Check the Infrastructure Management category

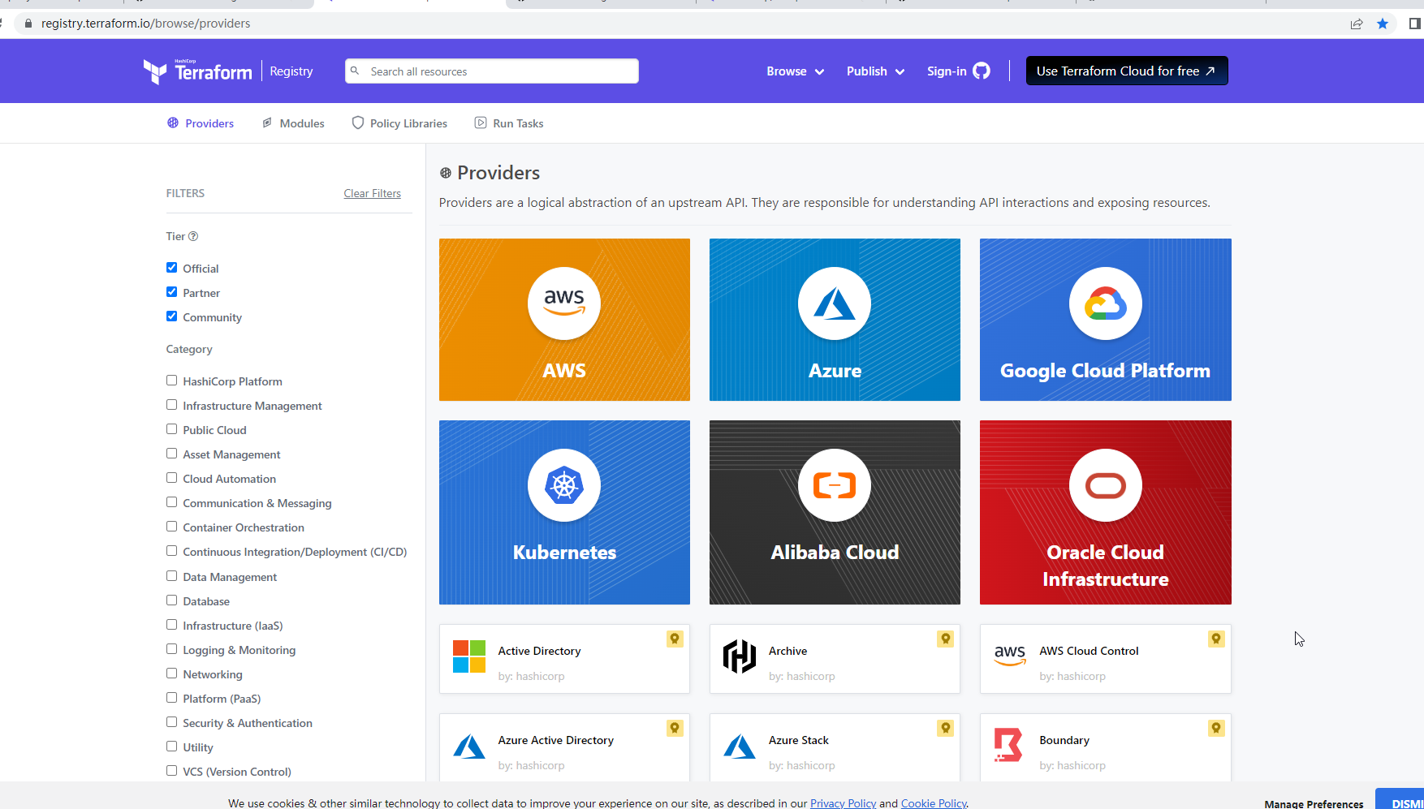pos(171,405)
